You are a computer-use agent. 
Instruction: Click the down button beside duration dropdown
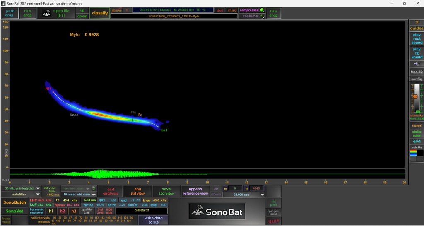[x=216, y=195]
